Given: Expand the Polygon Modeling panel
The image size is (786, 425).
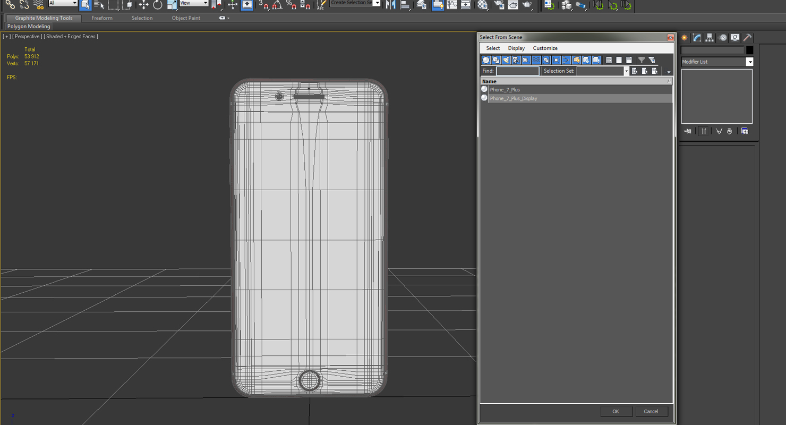Looking at the screenshot, I should point(29,27).
